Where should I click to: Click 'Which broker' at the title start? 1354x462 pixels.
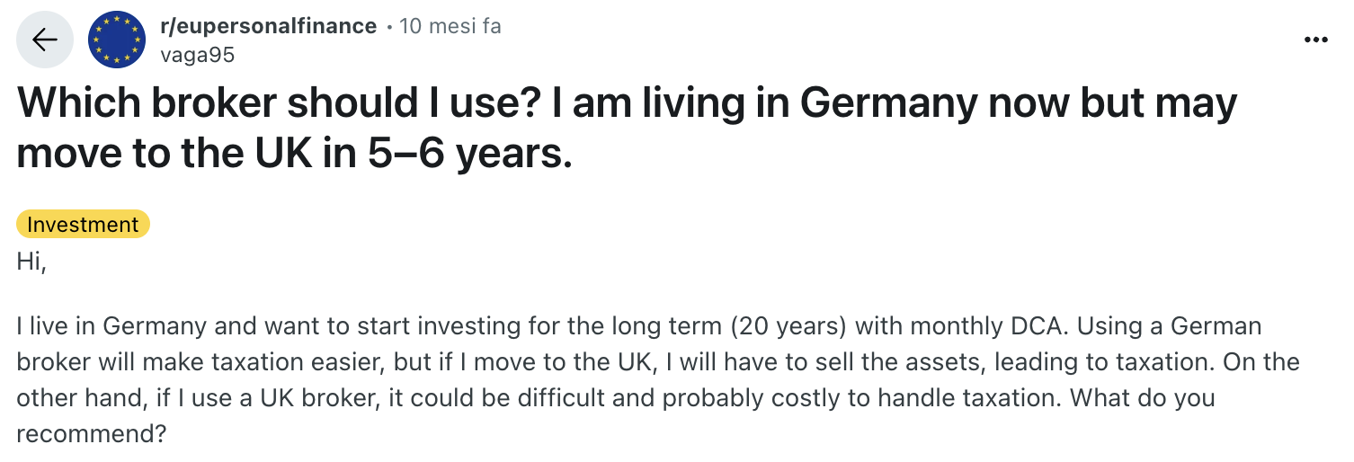pos(146,104)
